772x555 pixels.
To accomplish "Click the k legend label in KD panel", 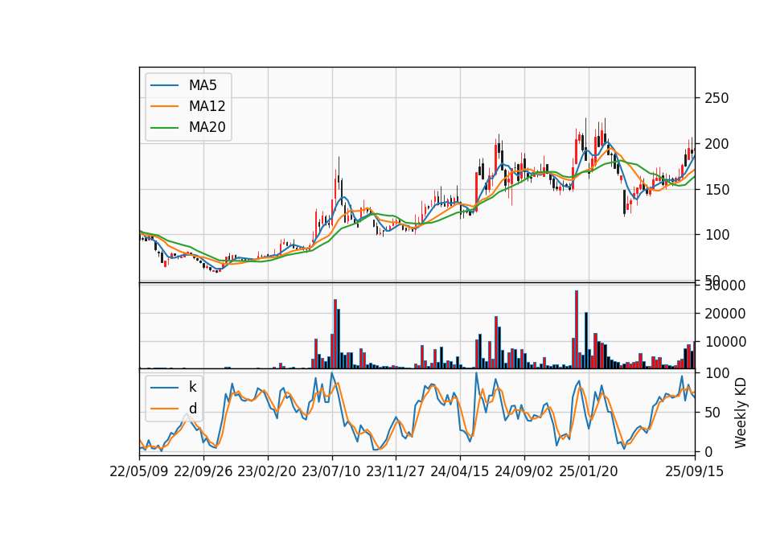I will pos(192,387).
